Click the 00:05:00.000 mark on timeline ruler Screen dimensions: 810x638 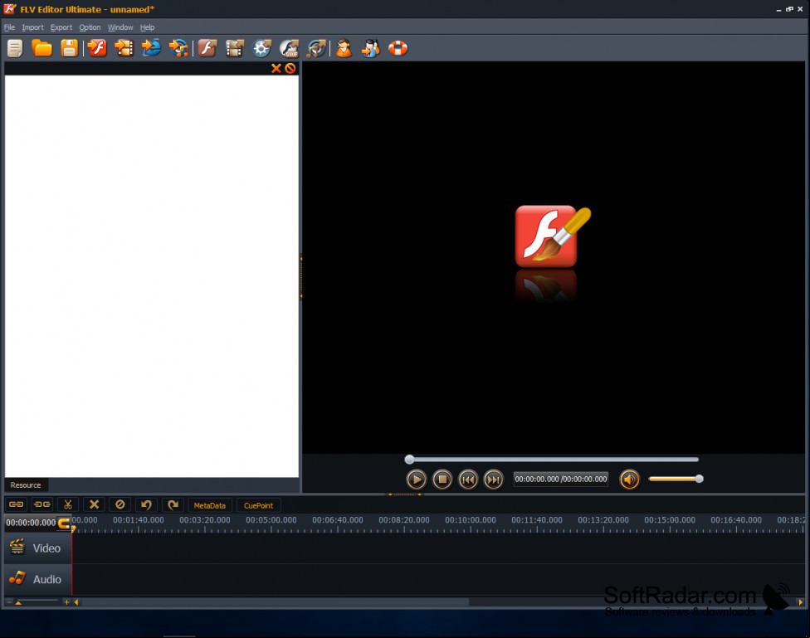[x=271, y=520]
